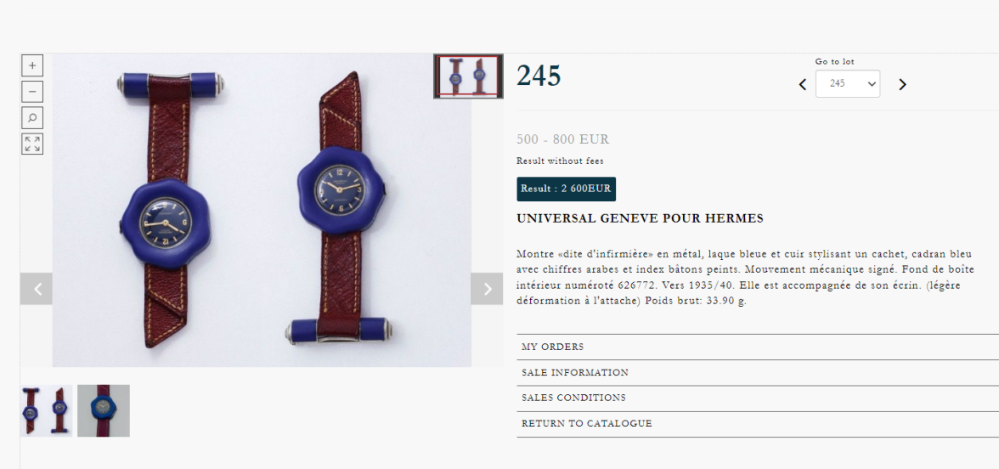Zoom out with the minus button
Image resolution: width=999 pixels, height=469 pixels.
[x=32, y=91]
